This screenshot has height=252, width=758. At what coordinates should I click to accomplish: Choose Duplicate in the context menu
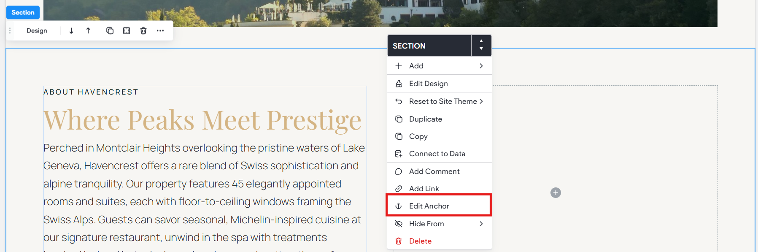[439, 119]
